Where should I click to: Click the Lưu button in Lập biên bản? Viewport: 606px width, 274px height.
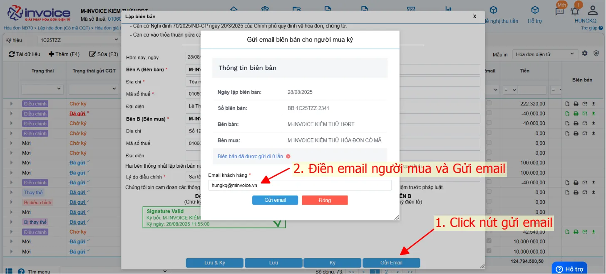pyautogui.click(x=273, y=263)
